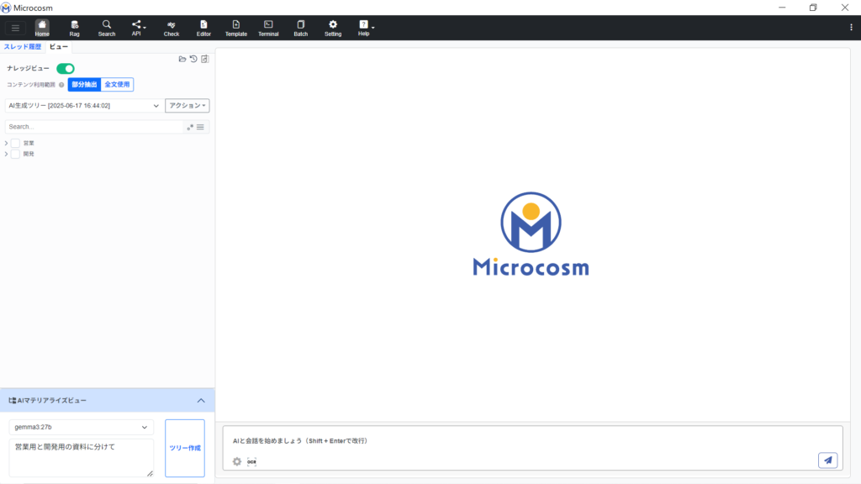The width and height of the screenshot is (861, 484).
Task: Click the ツリー作成 button
Action: 185,448
